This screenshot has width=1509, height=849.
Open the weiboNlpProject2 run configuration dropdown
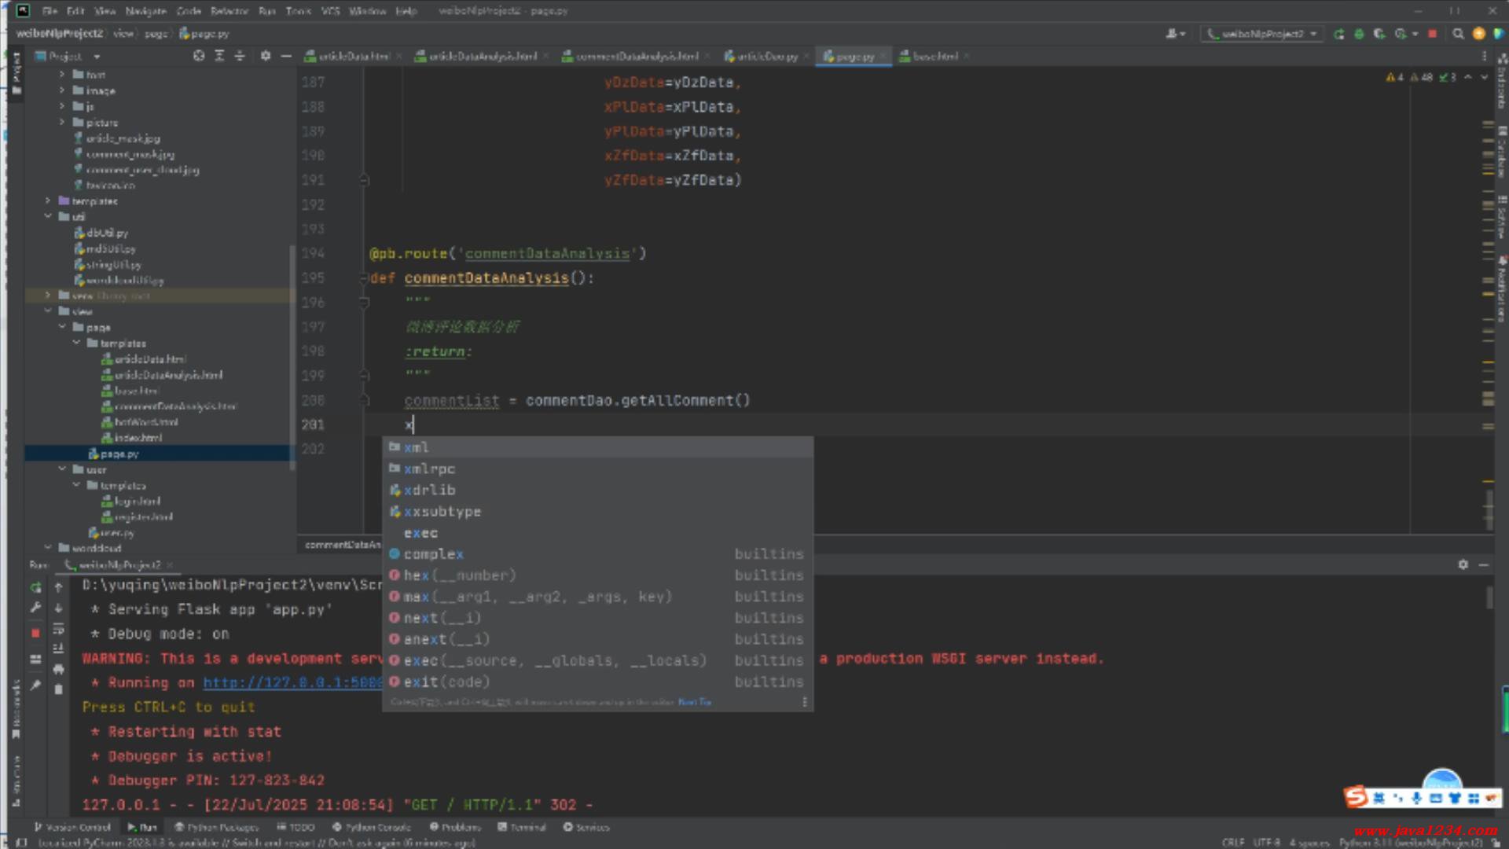1262,34
